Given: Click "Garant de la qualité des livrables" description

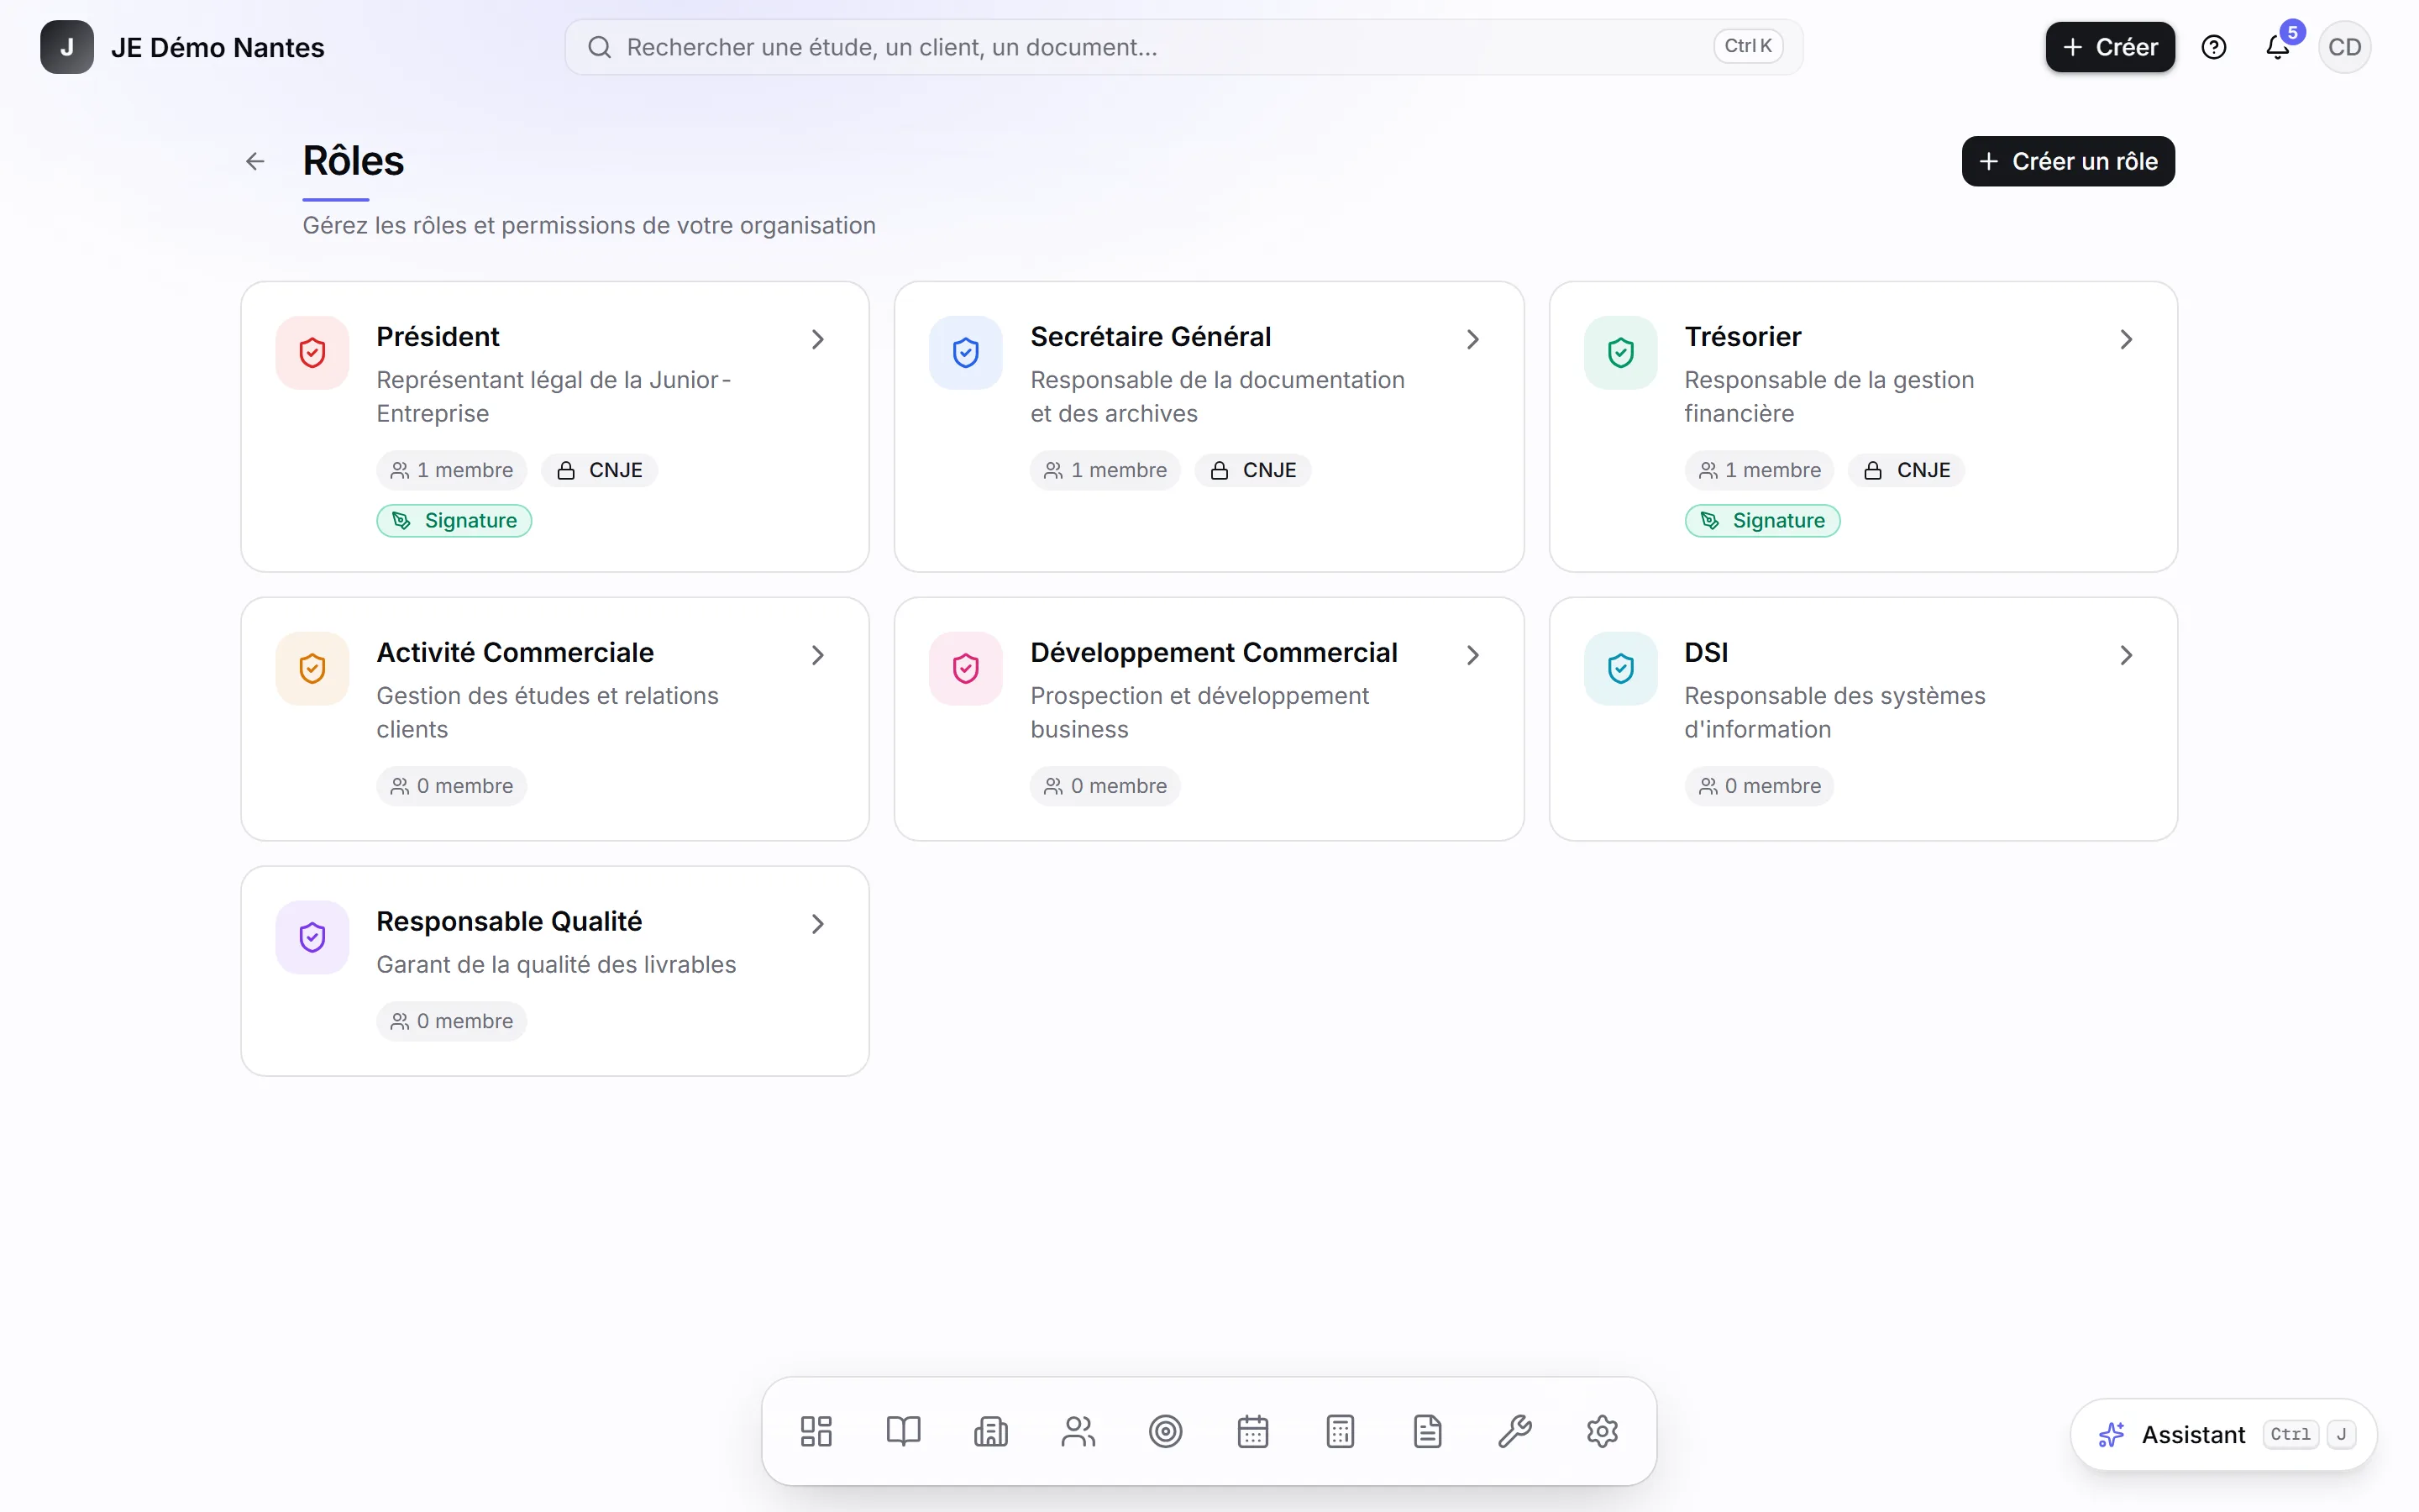Looking at the screenshot, I should pyautogui.click(x=556, y=965).
